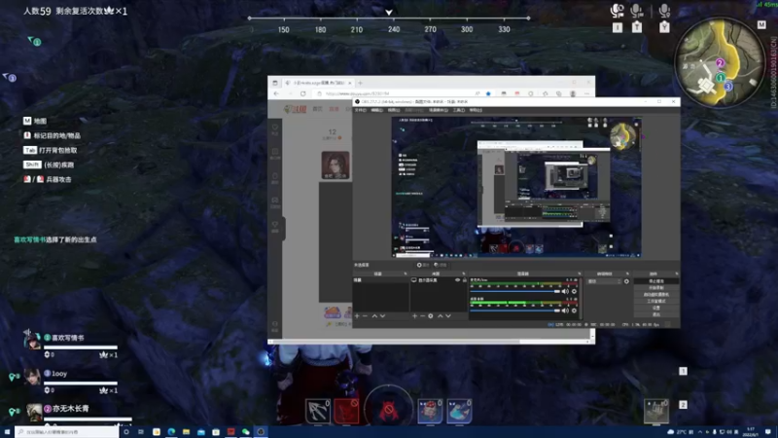
Task: Pop out the OBS scenes dock
Action: [406, 274]
